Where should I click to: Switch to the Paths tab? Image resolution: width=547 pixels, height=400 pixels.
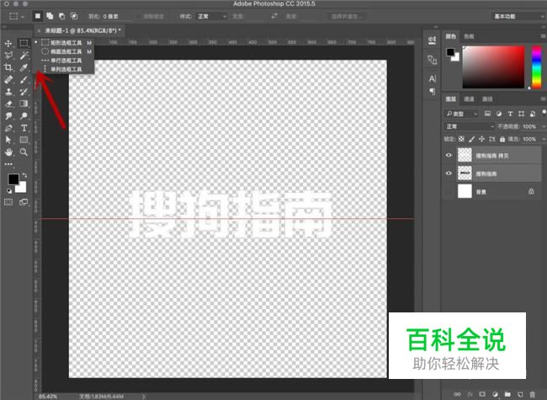click(487, 99)
